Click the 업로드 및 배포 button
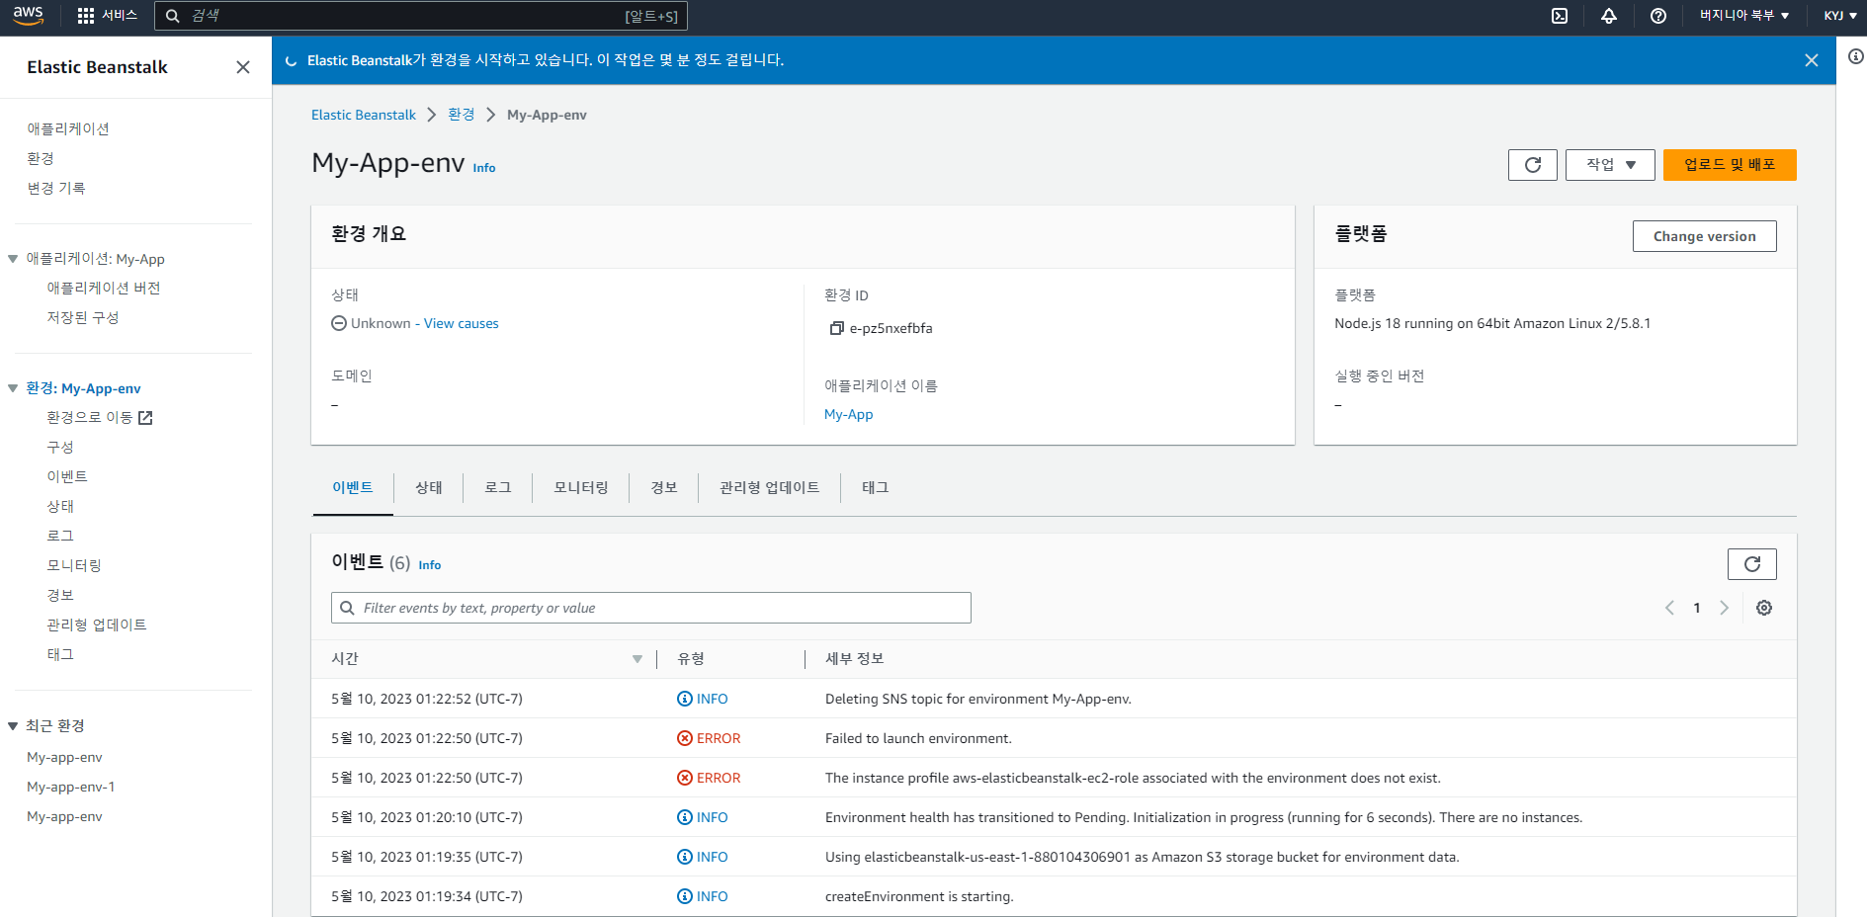Viewport: 1867px width, 917px height. (x=1730, y=165)
